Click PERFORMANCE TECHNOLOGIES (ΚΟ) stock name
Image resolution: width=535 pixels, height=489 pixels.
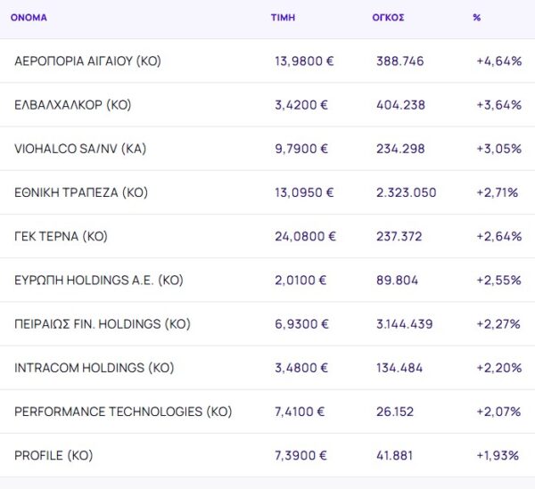pyautogui.click(x=123, y=412)
